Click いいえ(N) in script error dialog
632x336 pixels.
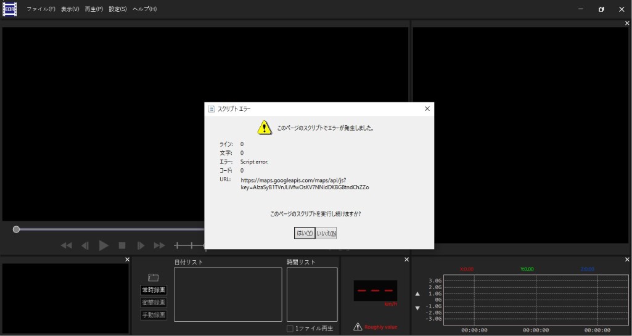click(x=326, y=233)
